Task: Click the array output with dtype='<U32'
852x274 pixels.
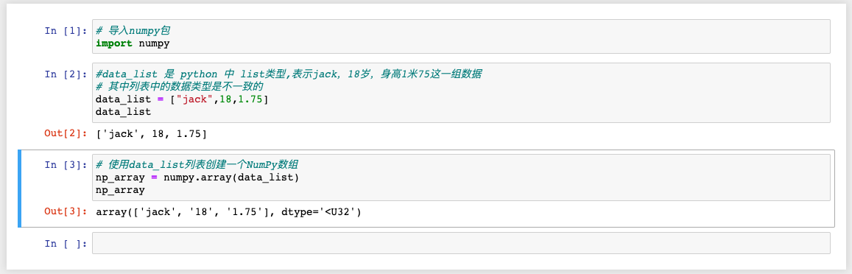Action: 228,212
